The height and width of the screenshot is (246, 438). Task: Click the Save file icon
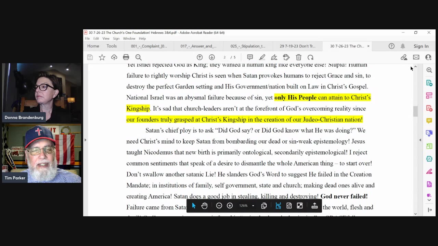(x=90, y=57)
